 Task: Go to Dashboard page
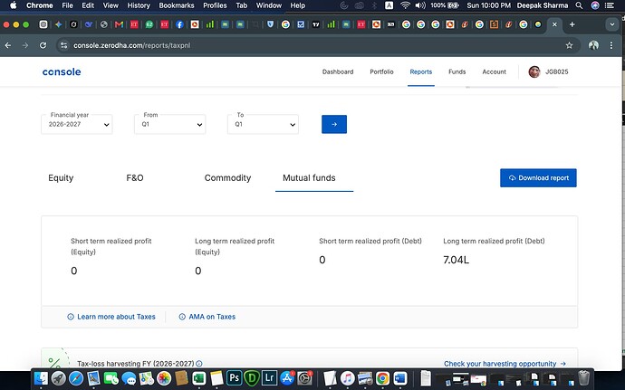(338, 71)
